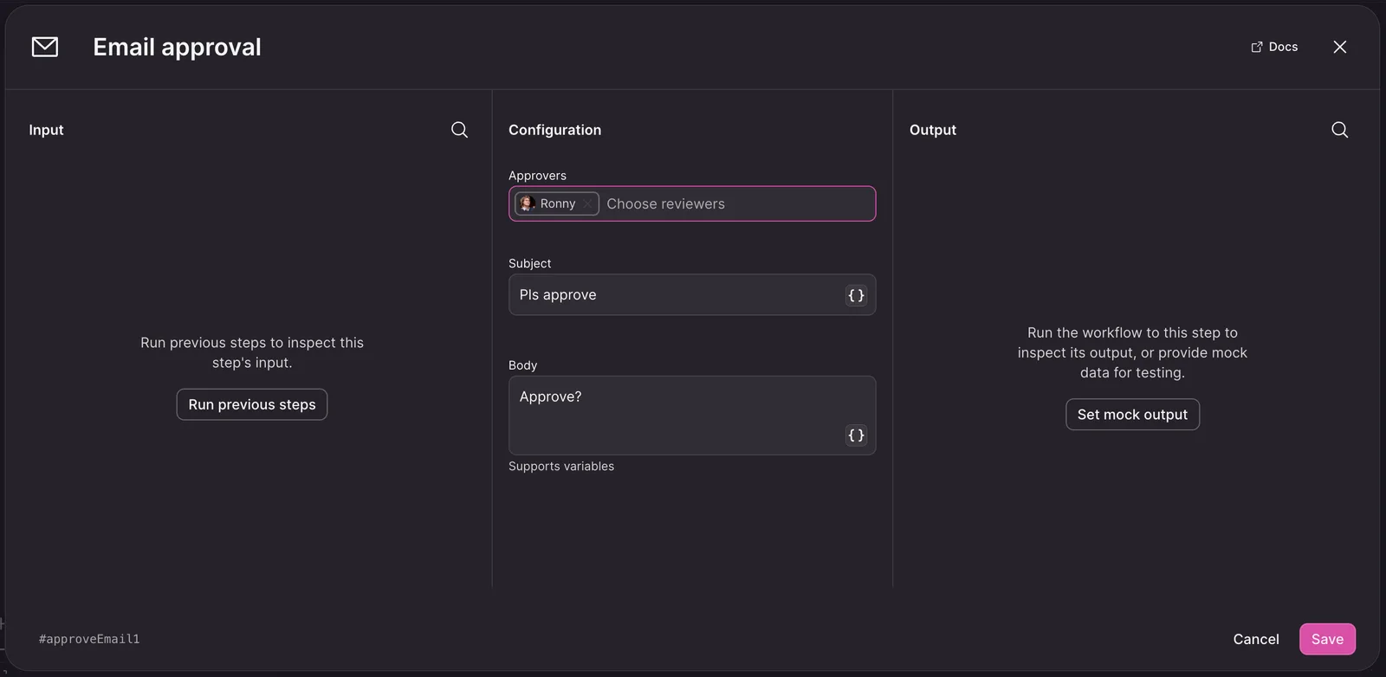Close the Email approval dialog
This screenshot has width=1386, height=677.
coord(1340,47)
